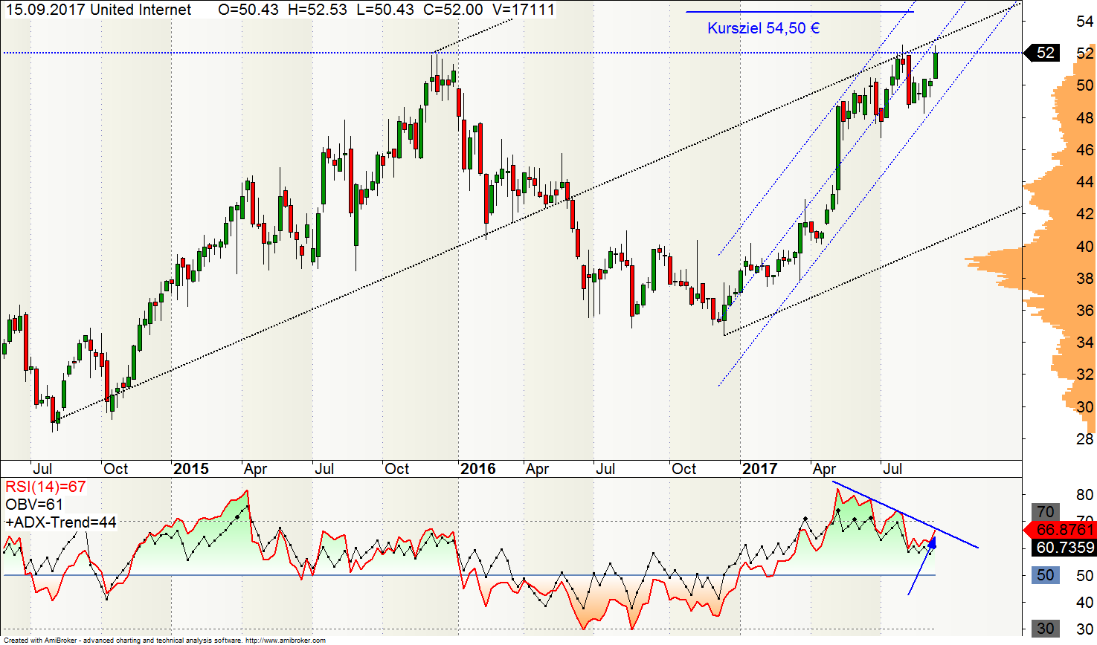This screenshot has height=645, width=1097.
Task: Click price axis value 28
Action: pyautogui.click(x=1084, y=439)
